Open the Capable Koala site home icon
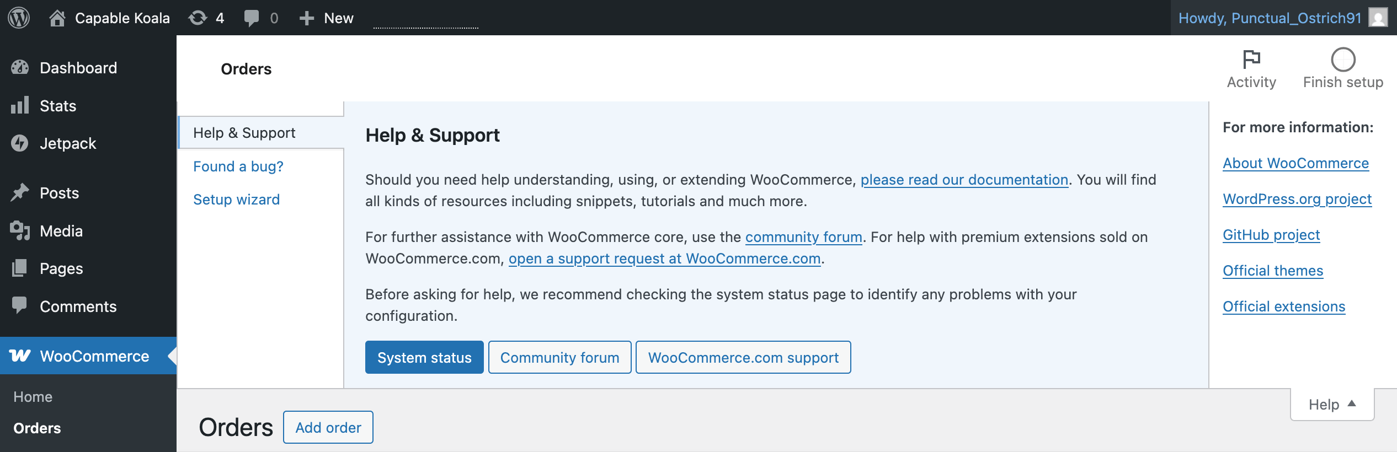The width and height of the screenshot is (1397, 452). click(57, 18)
